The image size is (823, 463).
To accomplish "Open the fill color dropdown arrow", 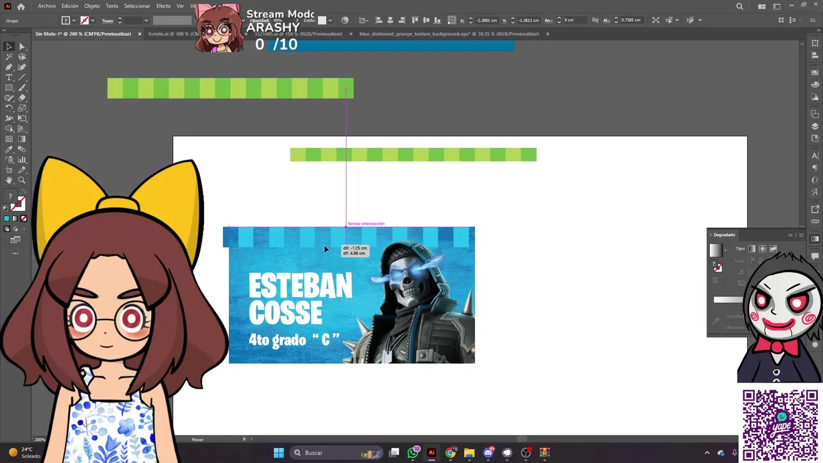I will (x=74, y=21).
